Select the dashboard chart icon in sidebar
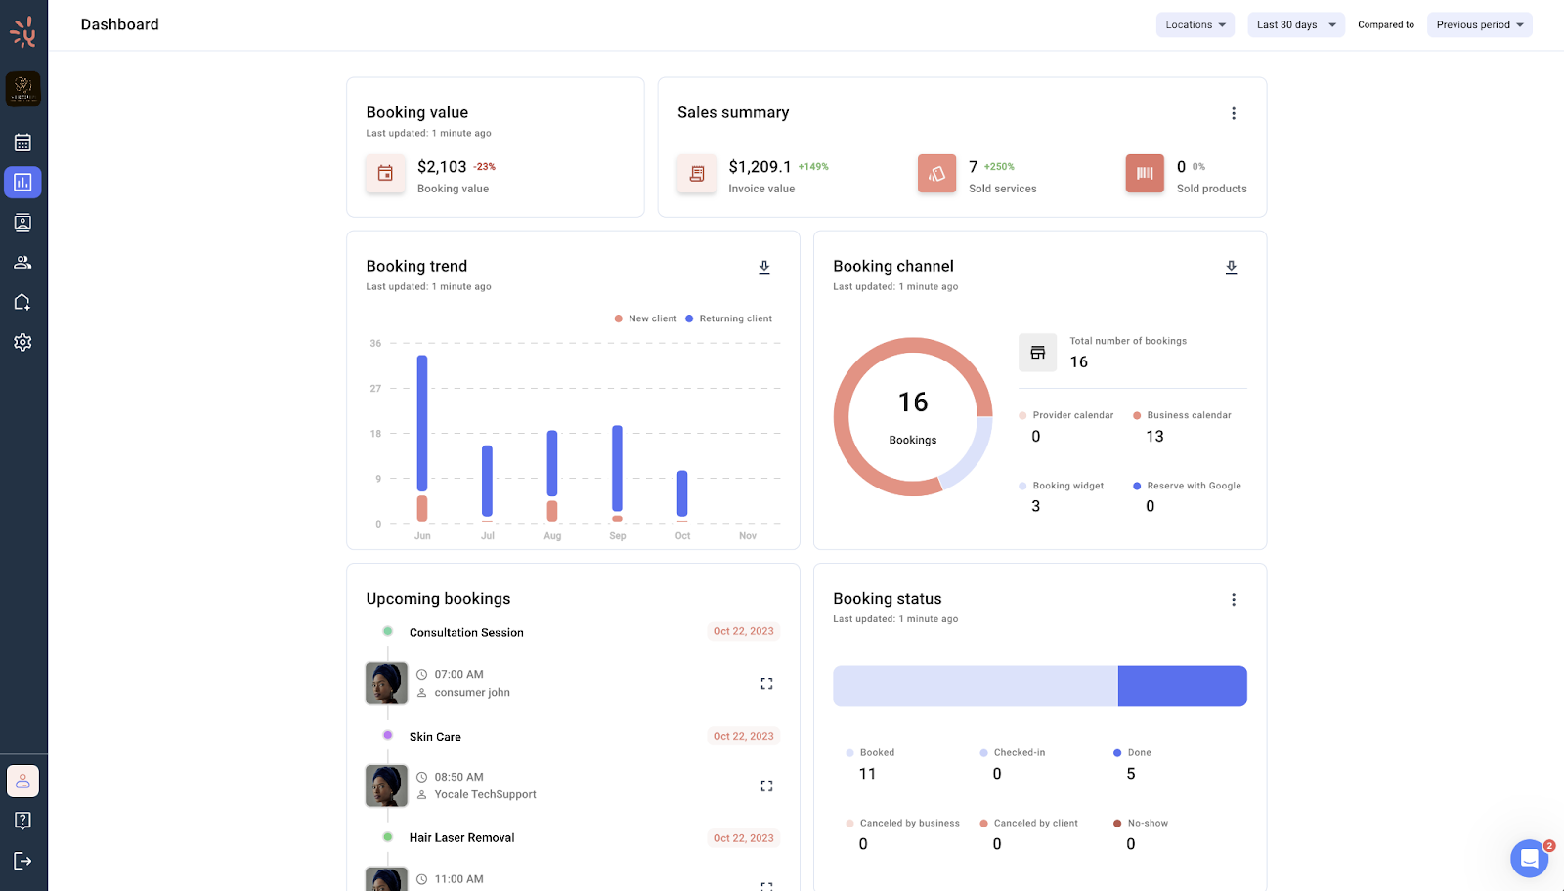The width and height of the screenshot is (1564, 891). [x=22, y=183]
